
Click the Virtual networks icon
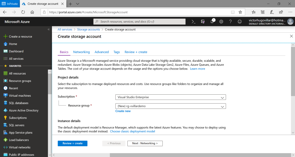click(x=5, y=147)
